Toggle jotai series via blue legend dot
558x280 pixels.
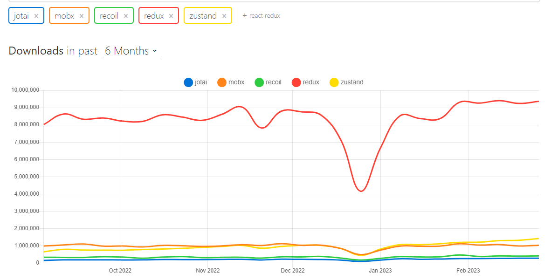[188, 82]
